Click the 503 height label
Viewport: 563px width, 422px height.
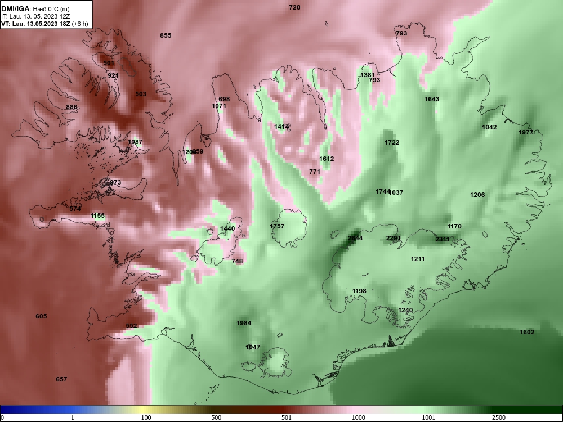point(141,94)
